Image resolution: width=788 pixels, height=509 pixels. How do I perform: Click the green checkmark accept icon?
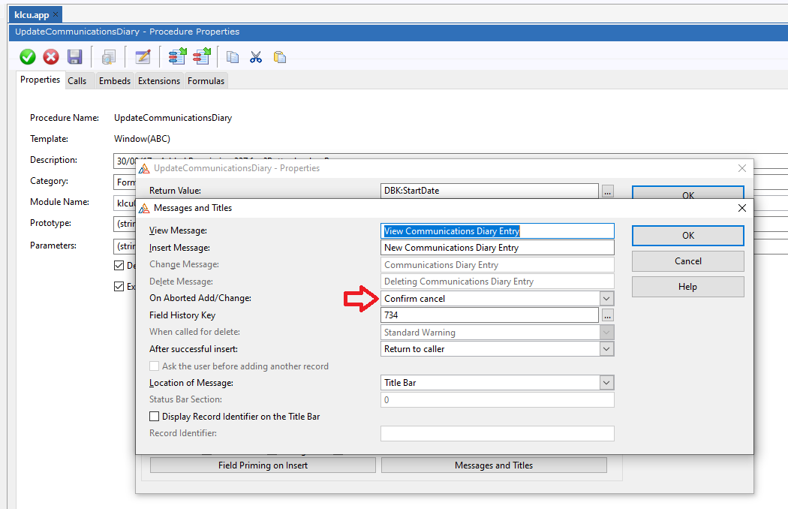click(x=28, y=57)
